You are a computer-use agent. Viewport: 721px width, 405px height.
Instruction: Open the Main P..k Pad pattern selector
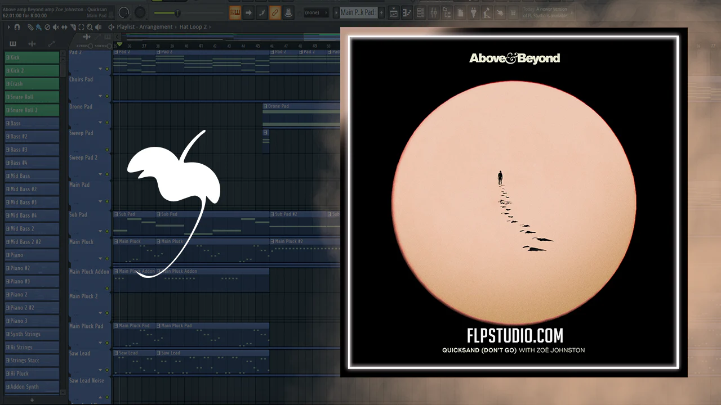click(358, 12)
